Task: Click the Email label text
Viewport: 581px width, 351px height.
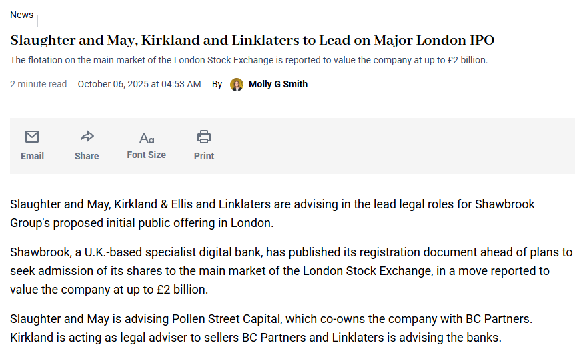Action: point(32,156)
